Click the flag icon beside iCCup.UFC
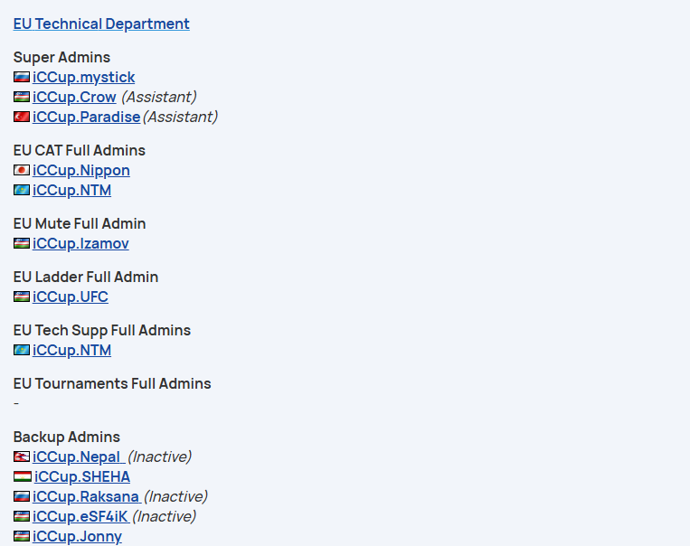690x546 pixels. point(22,297)
